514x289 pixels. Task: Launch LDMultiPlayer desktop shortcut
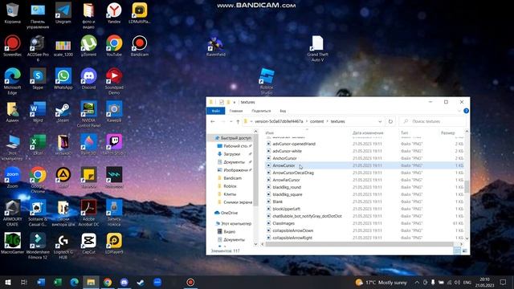pyautogui.click(x=139, y=13)
